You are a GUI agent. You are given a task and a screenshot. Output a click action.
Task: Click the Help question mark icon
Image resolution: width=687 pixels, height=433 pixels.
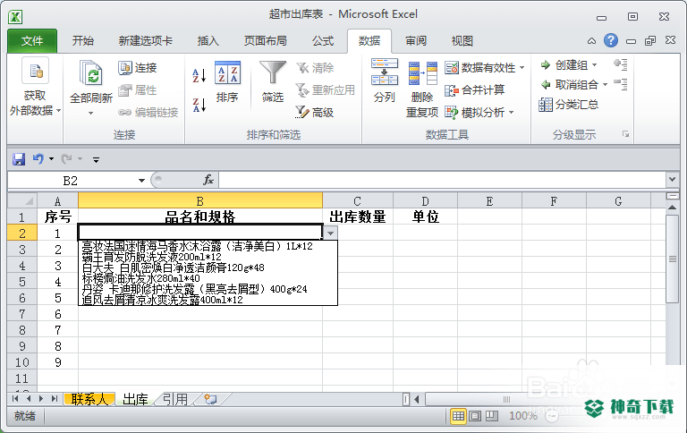tap(611, 41)
